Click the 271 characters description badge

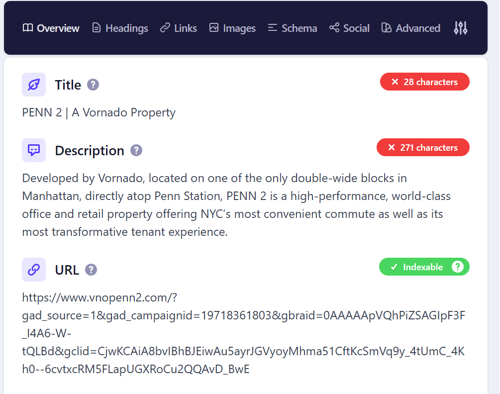pyautogui.click(x=423, y=148)
